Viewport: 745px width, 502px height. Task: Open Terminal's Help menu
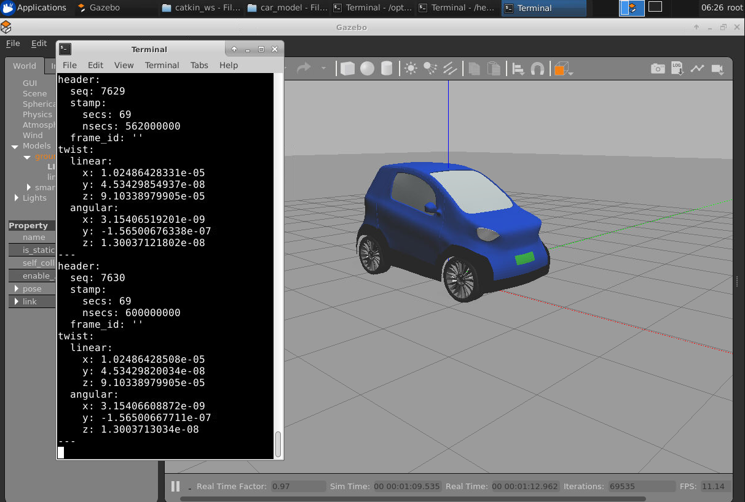(x=229, y=65)
